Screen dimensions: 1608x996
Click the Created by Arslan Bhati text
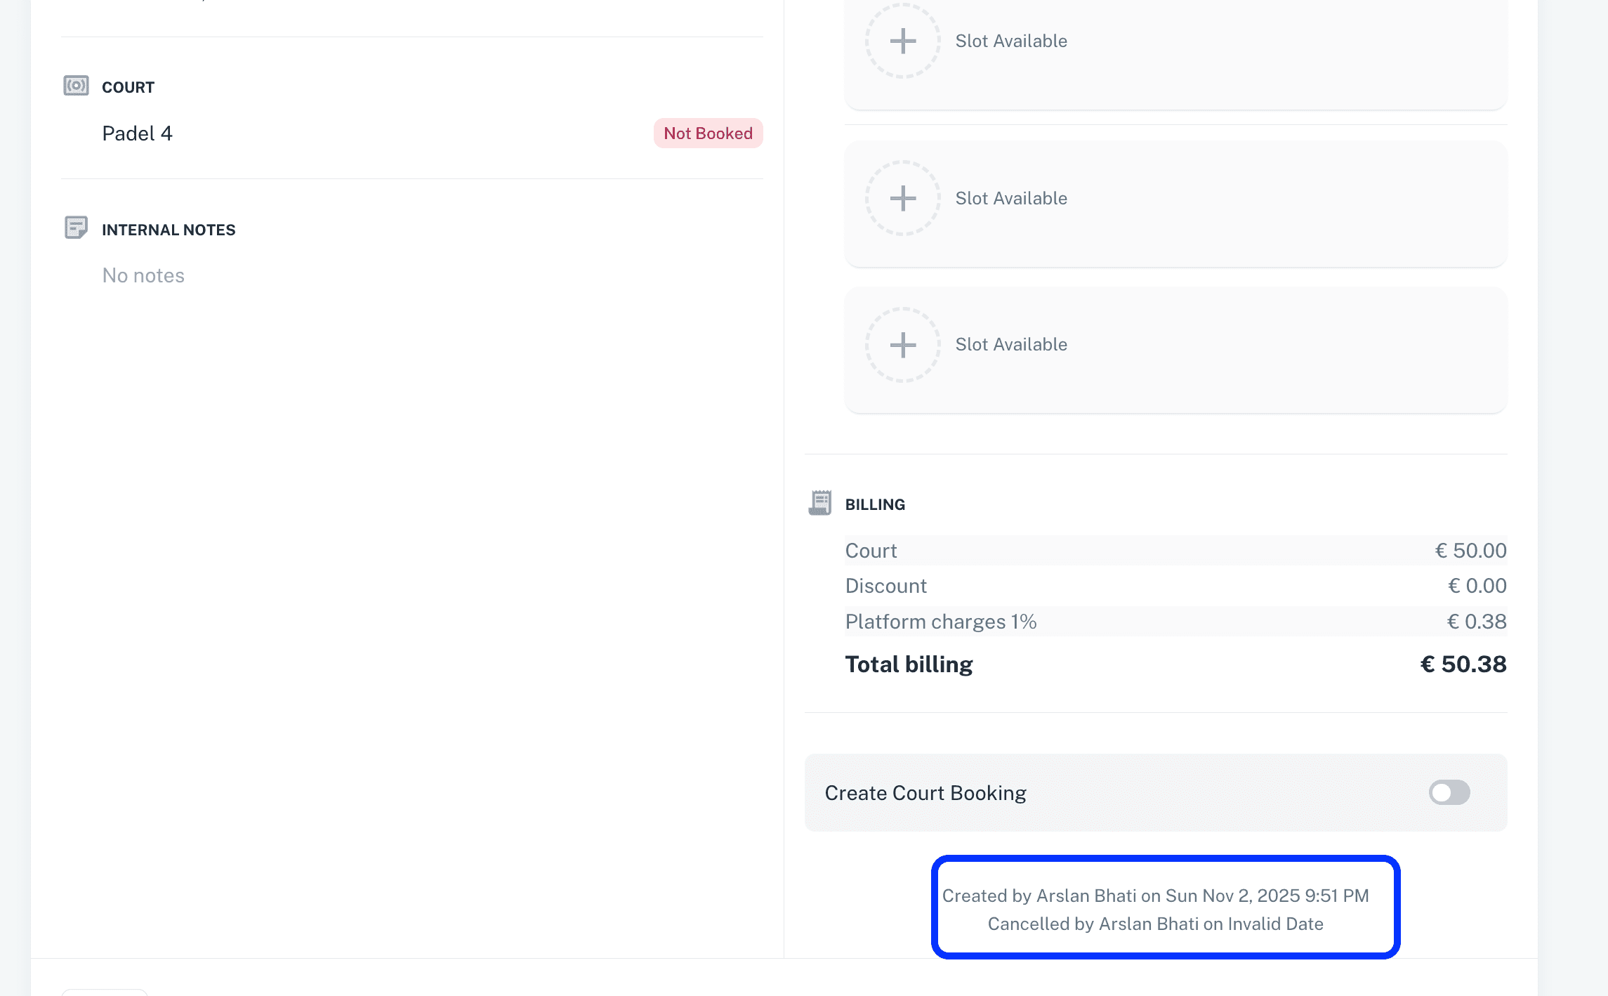click(1155, 896)
